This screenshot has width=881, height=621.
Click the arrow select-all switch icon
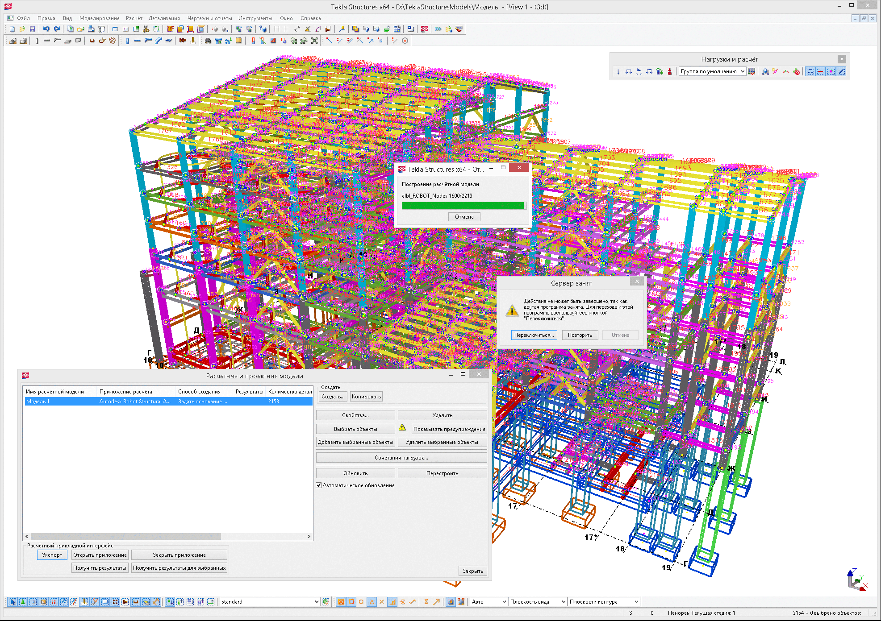click(12, 602)
